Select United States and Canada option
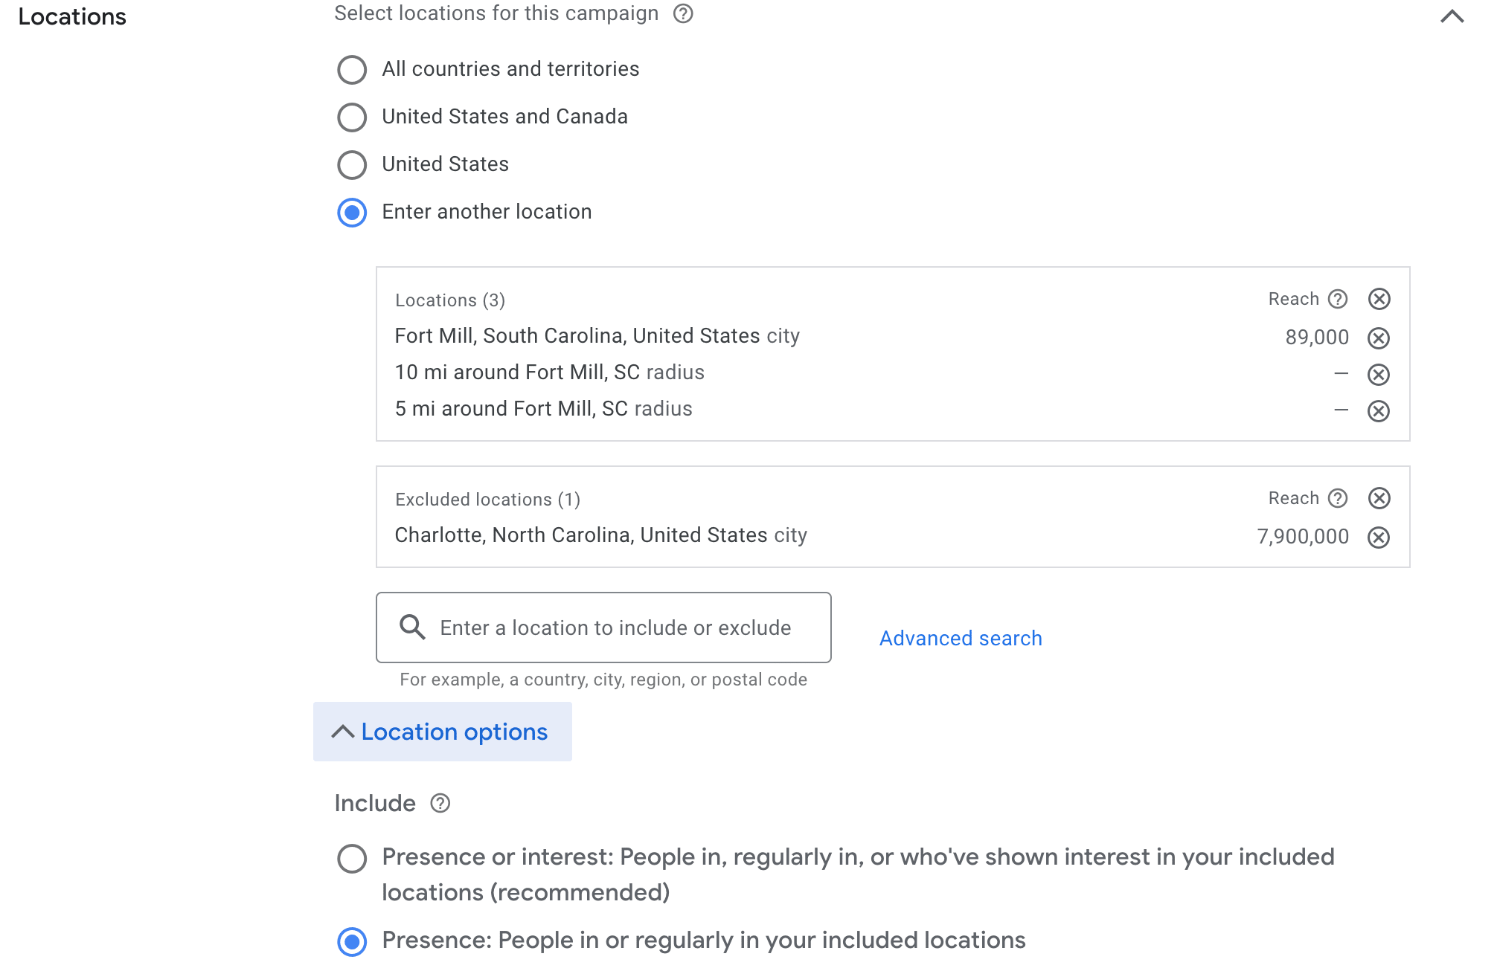 352,117
